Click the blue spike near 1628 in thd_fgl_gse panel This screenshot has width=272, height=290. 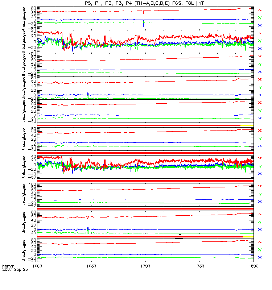[x=88, y=229]
